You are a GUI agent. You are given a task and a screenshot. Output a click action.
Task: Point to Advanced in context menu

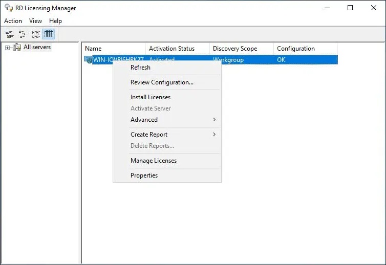(167, 120)
